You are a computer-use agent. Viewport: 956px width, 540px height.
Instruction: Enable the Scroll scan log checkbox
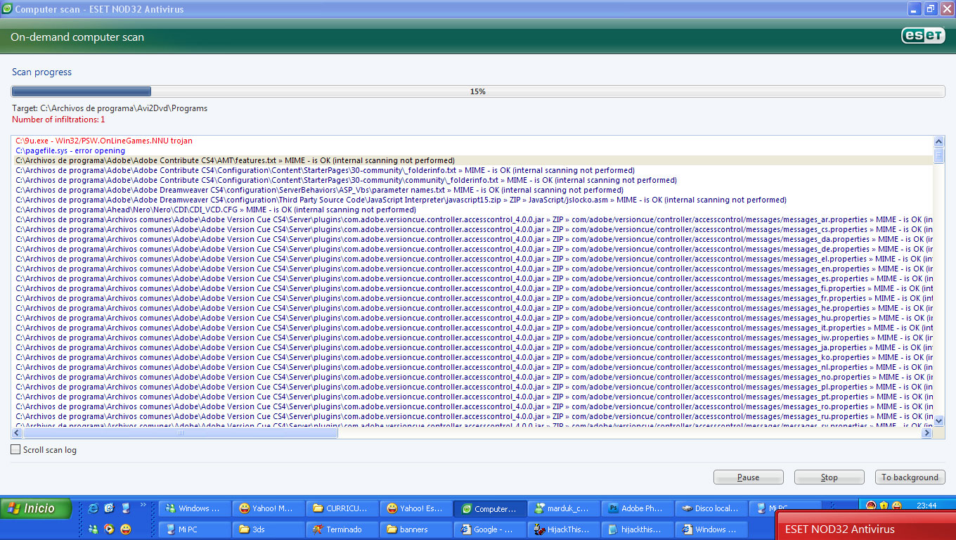pos(15,450)
